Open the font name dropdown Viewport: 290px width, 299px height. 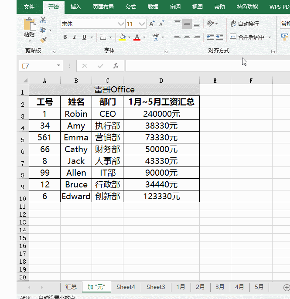[120, 24]
